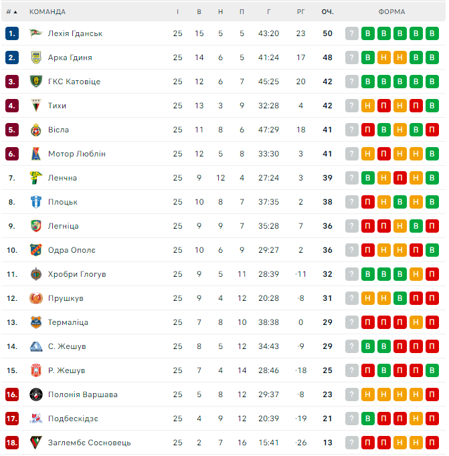This screenshot has width=449, height=456.
Task: Click the Мотор Люблін club crest
Action: [36, 154]
